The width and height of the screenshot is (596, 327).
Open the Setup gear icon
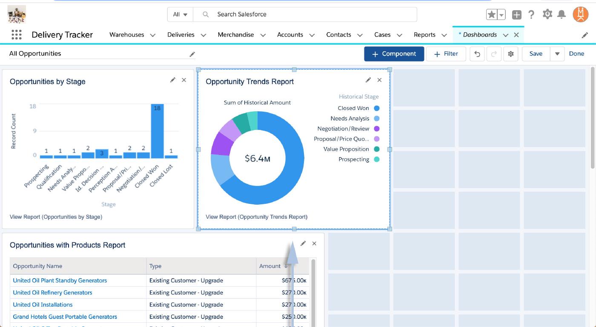(x=547, y=14)
